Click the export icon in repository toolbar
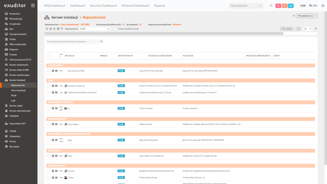This screenshot has width=327, height=184. (47, 29)
